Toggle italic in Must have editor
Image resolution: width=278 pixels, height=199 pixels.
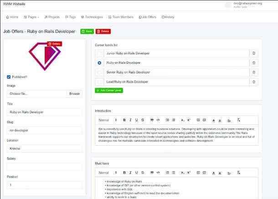tap(130, 173)
